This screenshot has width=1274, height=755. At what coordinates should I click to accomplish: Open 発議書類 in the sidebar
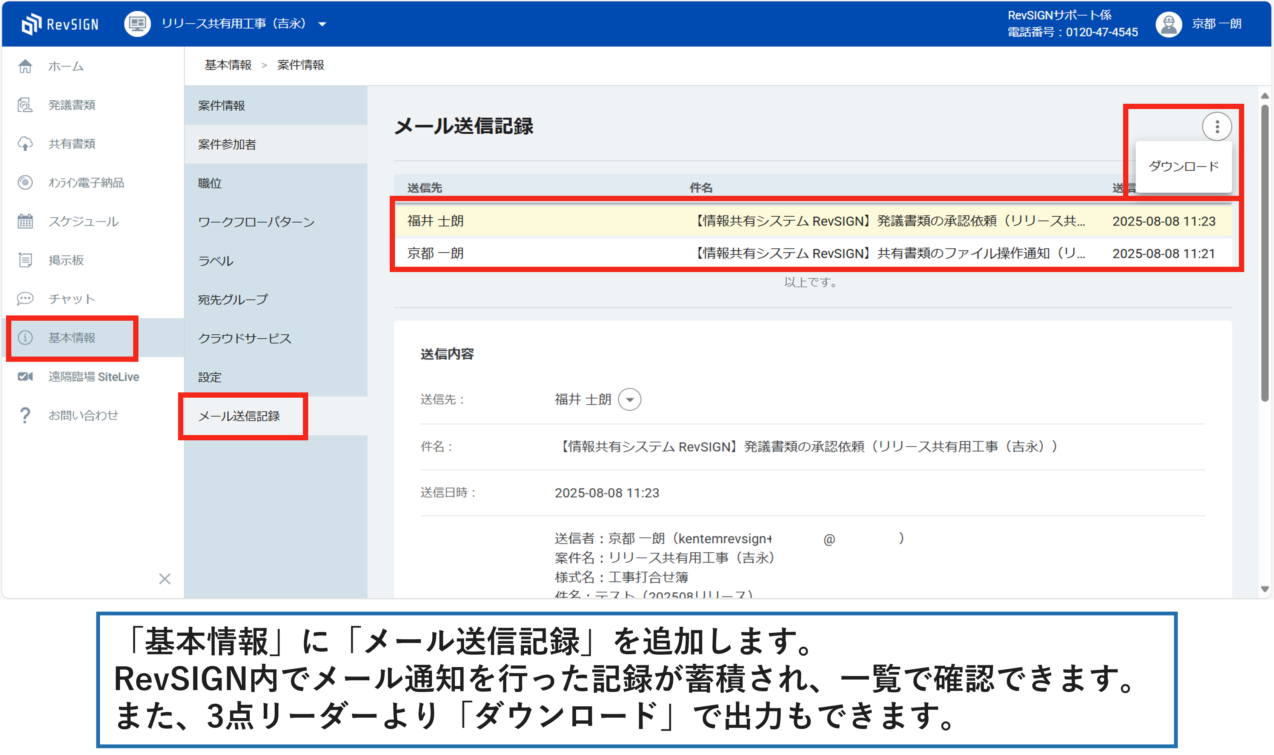click(72, 105)
